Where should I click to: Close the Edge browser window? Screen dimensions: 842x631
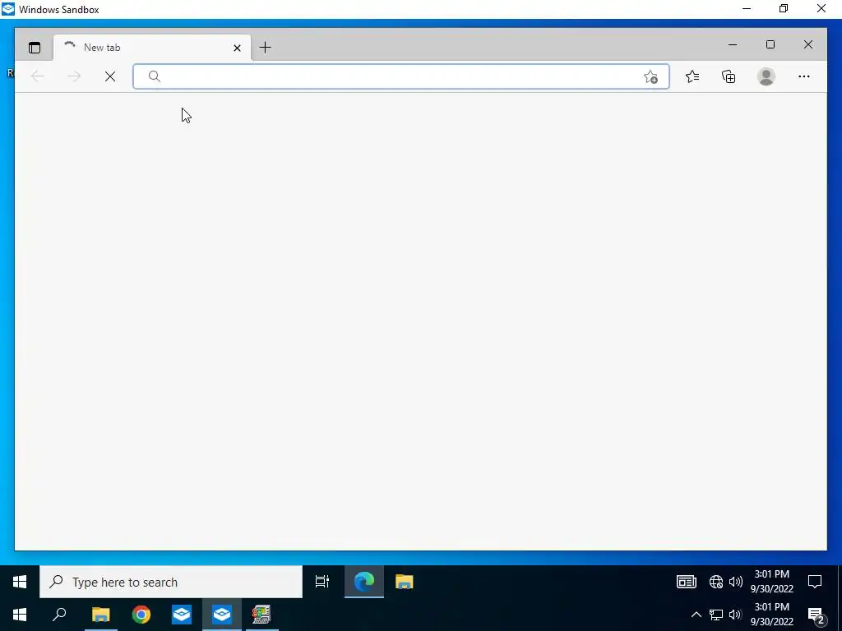tap(807, 44)
